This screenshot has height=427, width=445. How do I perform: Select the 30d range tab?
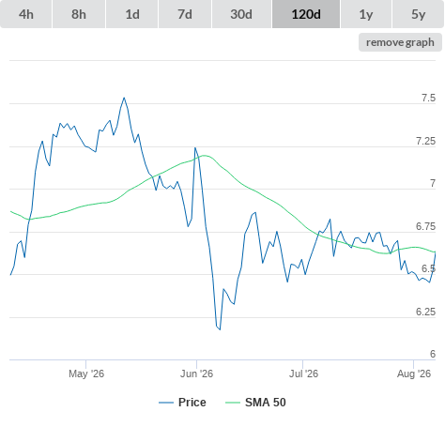[x=241, y=14]
